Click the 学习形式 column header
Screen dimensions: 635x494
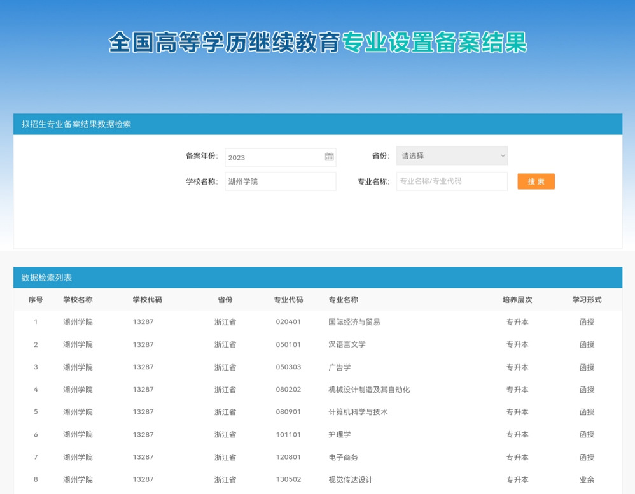tap(586, 300)
